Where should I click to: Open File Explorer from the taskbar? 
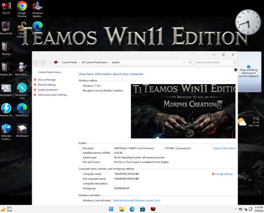[x=121, y=209]
